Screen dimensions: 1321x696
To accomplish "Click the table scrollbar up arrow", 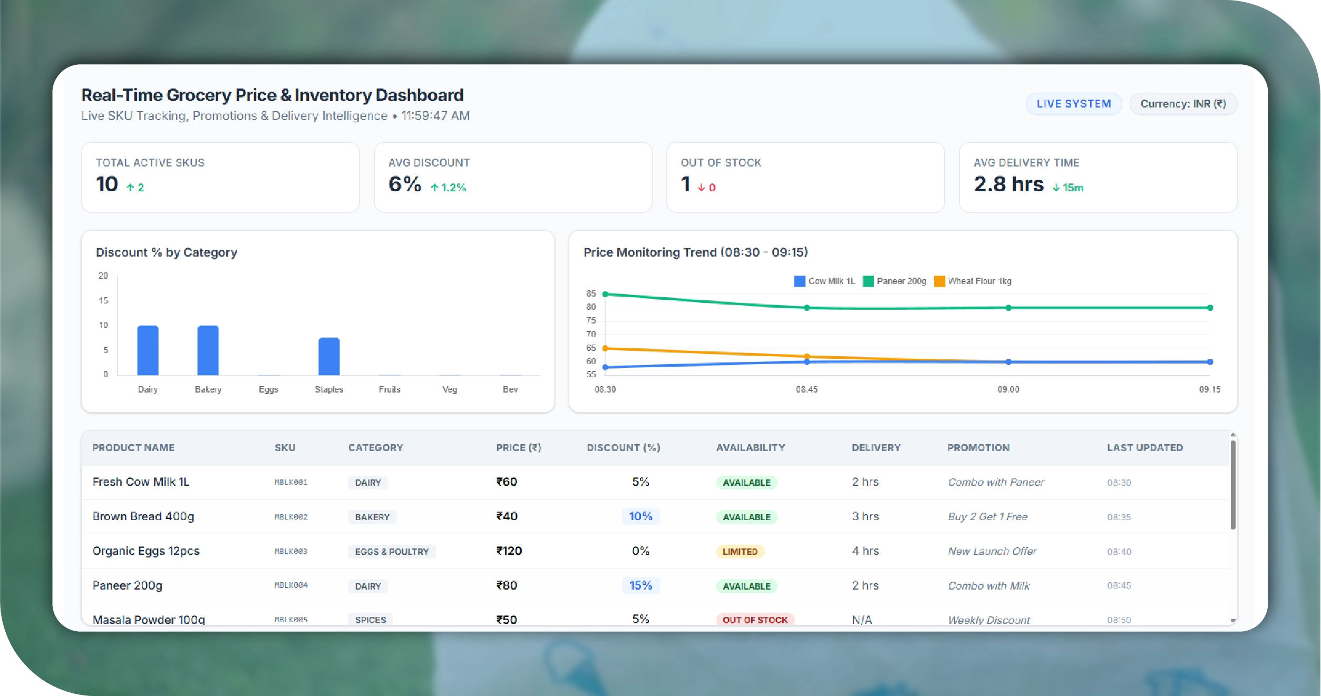I will (x=1232, y=435).
